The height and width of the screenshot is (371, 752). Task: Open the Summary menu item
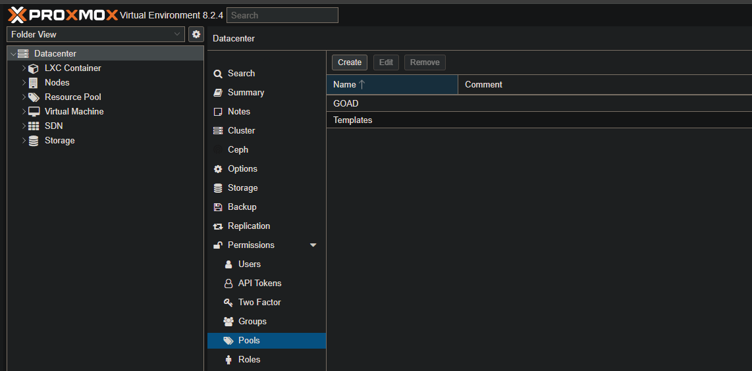click(x=246, y=93)
